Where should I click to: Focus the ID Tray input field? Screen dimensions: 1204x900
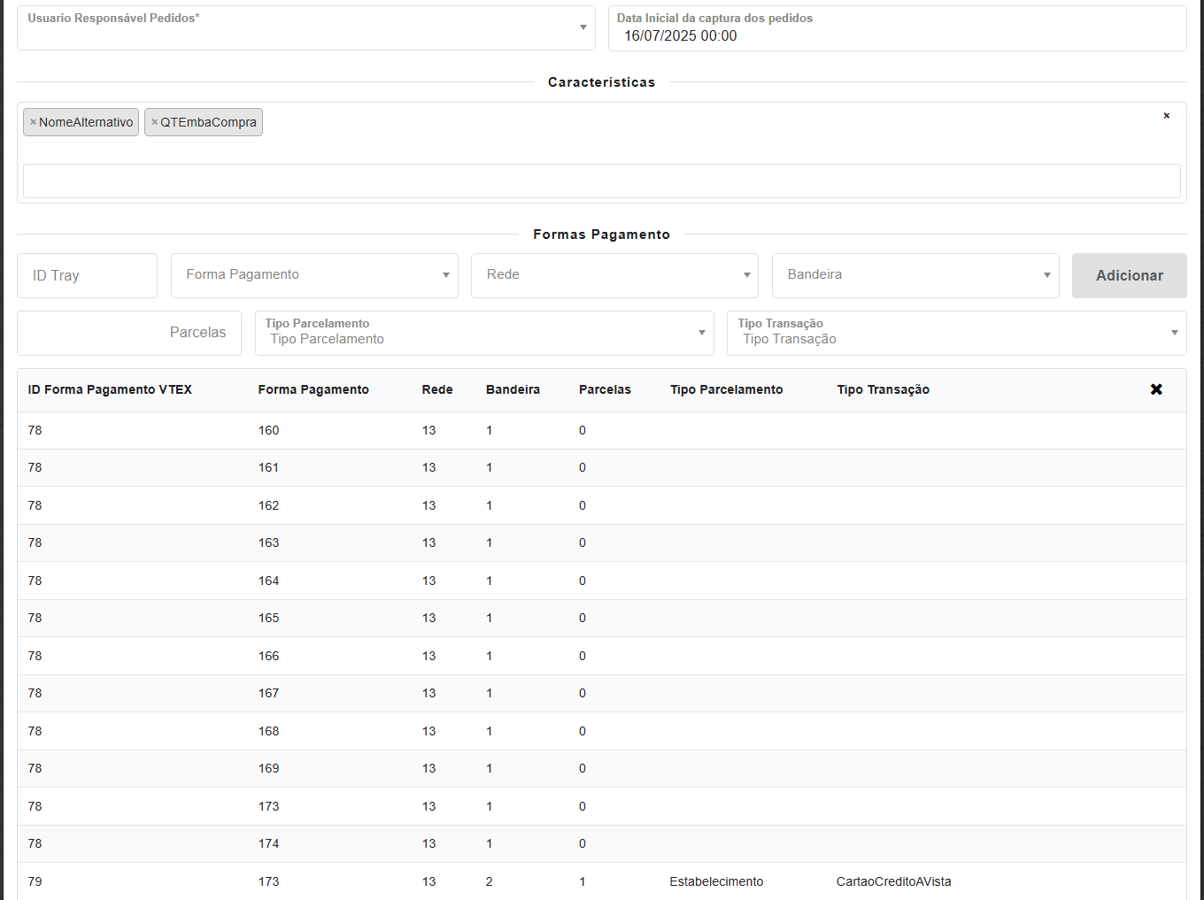(x=87, y=275)
